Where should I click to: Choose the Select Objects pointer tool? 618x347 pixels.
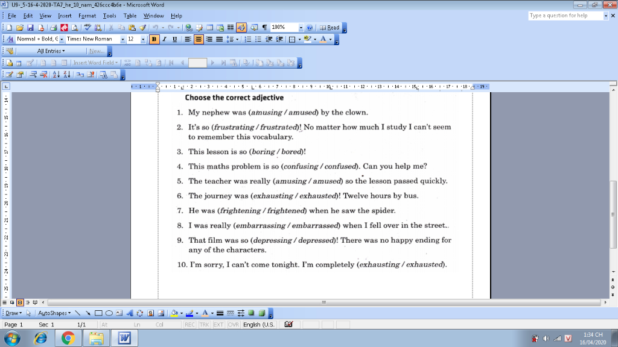(x=28, y=313)
